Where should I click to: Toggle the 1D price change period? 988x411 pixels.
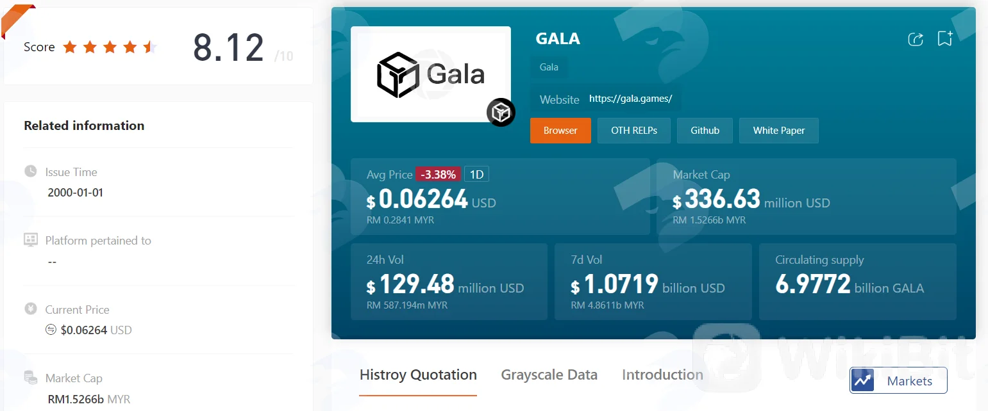[476, 174]
